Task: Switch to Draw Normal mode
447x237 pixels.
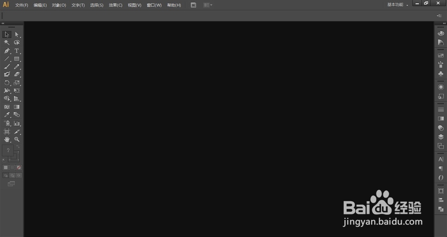Action: [x=6, y=176]
